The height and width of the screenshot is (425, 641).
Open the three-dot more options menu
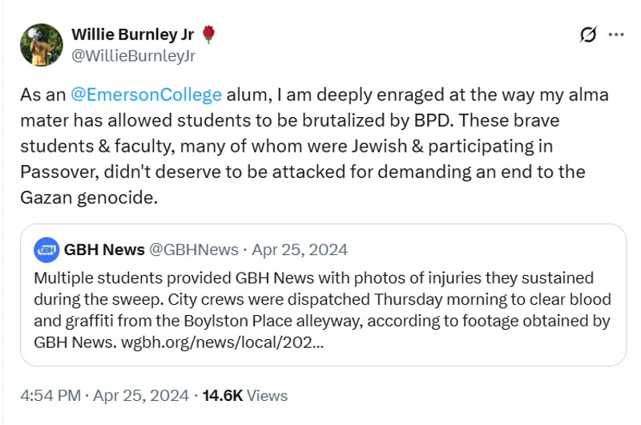pyautogui.click(x=616, y=34)
